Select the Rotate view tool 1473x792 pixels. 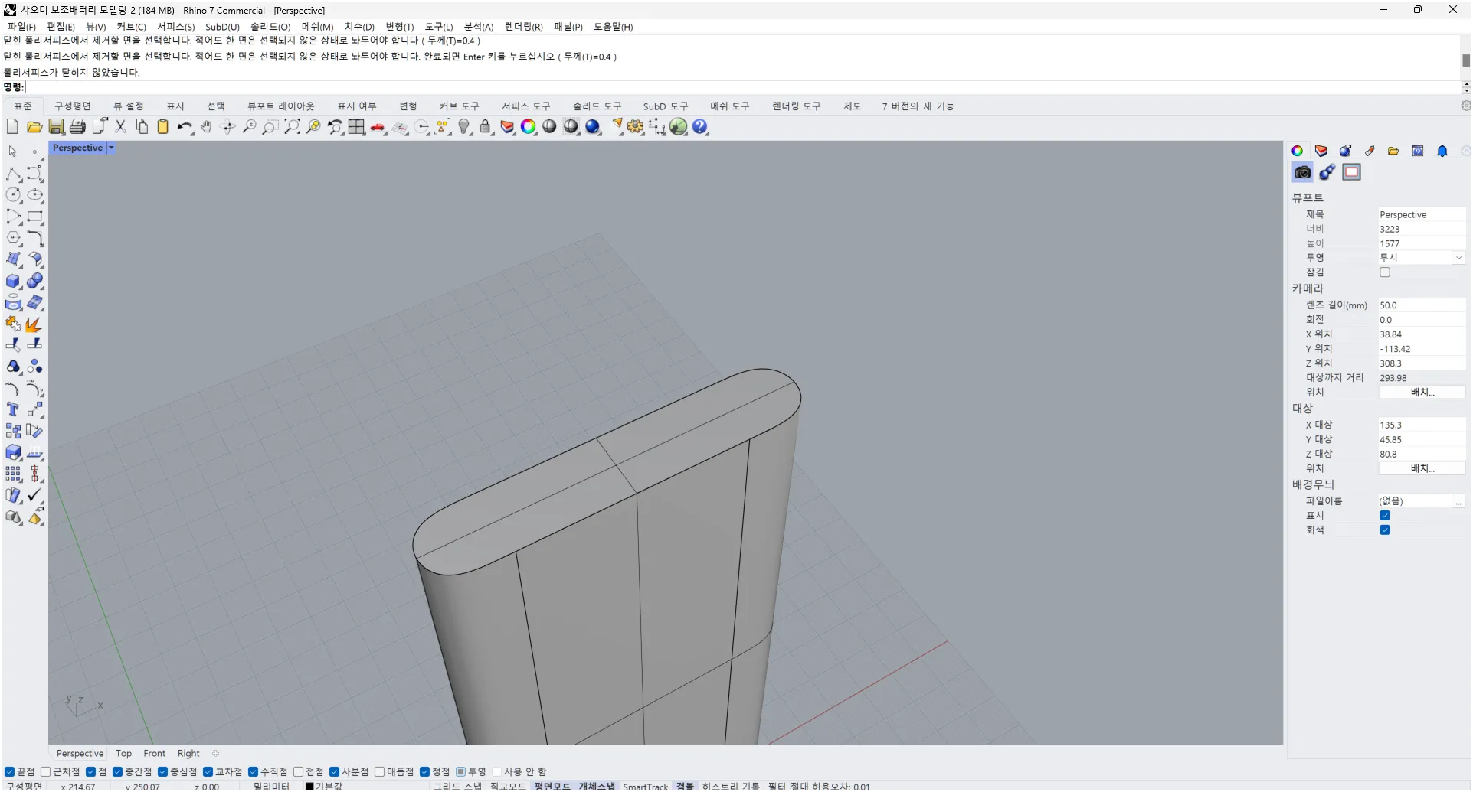(227, 127)
